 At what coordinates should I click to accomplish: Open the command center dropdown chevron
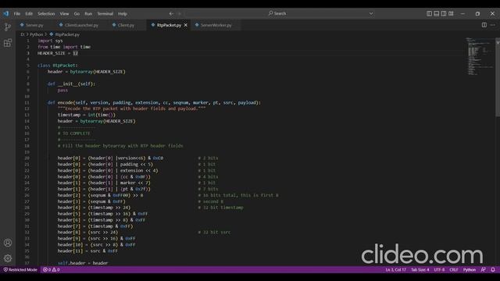[371, 13]
